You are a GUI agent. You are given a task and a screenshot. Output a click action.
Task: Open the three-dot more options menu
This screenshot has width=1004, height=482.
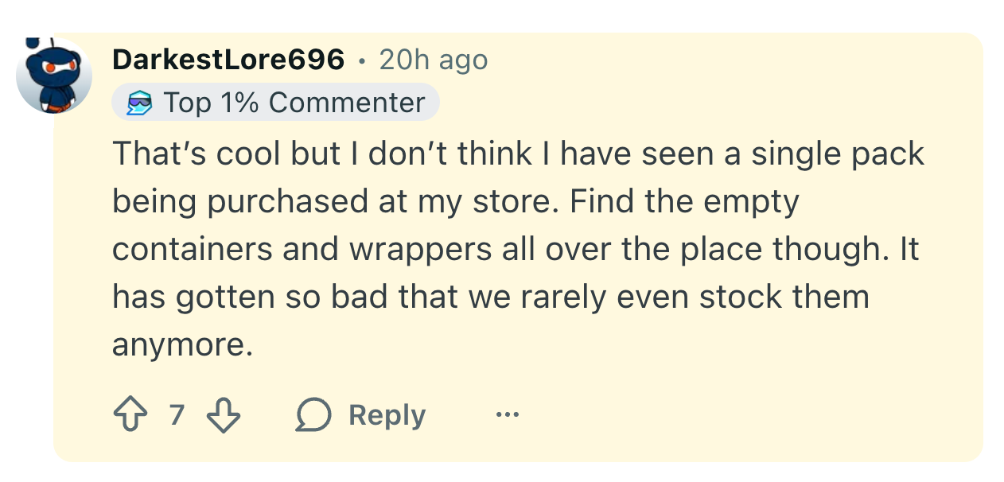point(507,414)
